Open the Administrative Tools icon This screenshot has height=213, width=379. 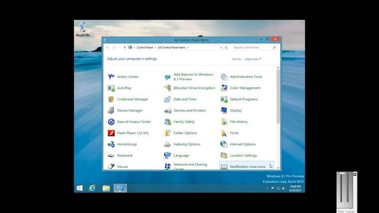tap(224, 77)
